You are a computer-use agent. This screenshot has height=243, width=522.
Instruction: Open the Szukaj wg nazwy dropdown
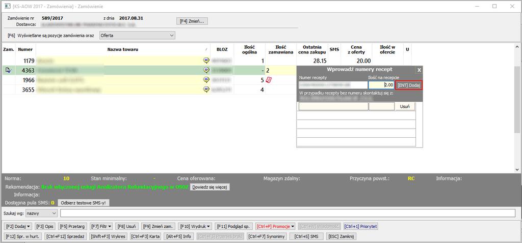coord(42,213)
